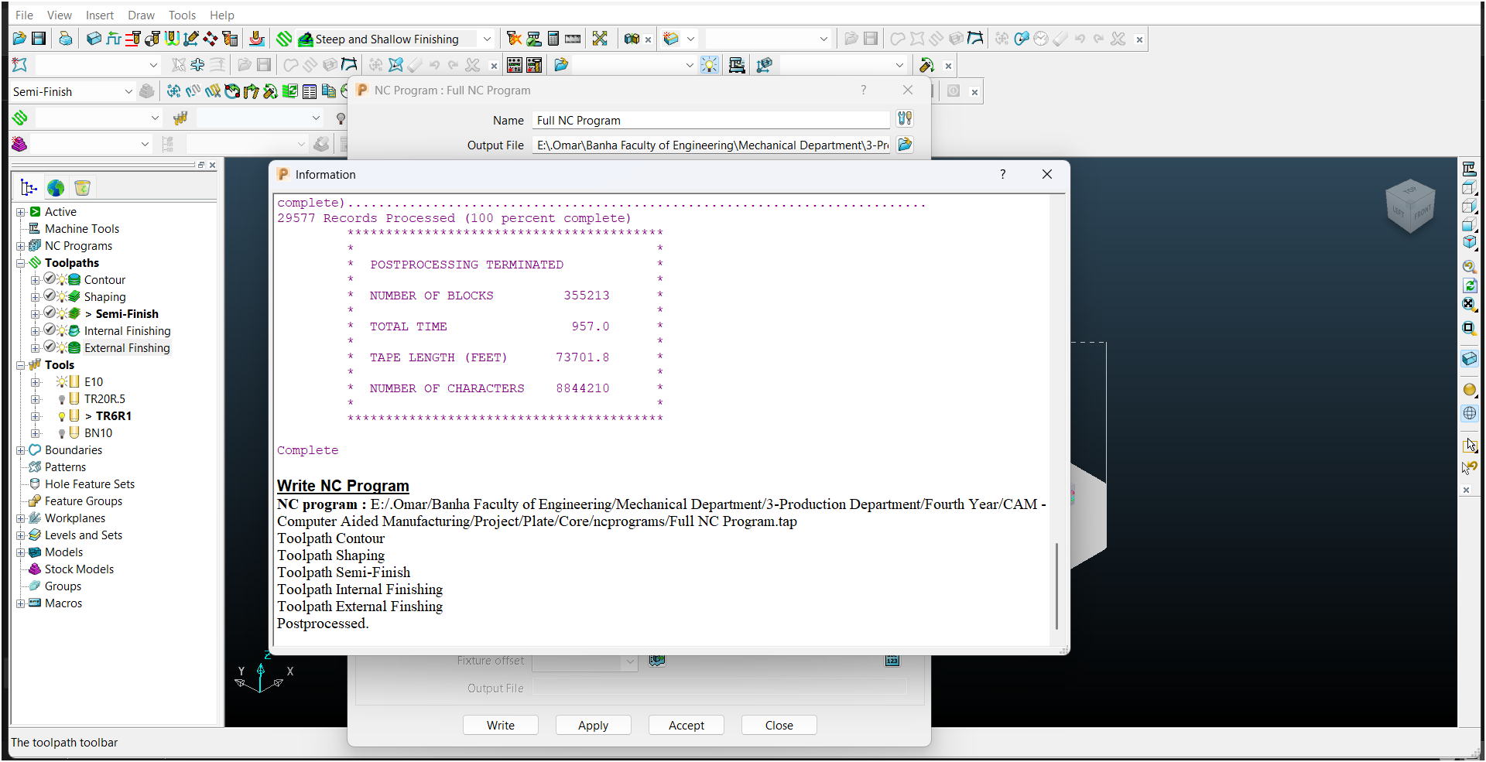Click the NC Program dialog help question mark
This screenshot has width=1486, height=762.
[x=864, y=90]
